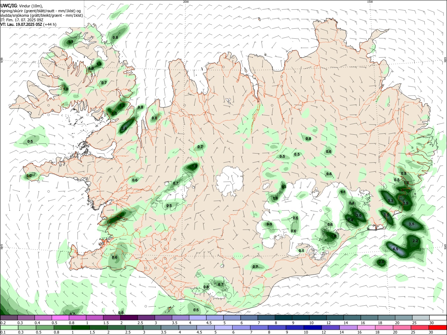Screen dimensions: 447x335
Task: Click the 4.5 precipitation value on the map offshore
Action: 395,249
